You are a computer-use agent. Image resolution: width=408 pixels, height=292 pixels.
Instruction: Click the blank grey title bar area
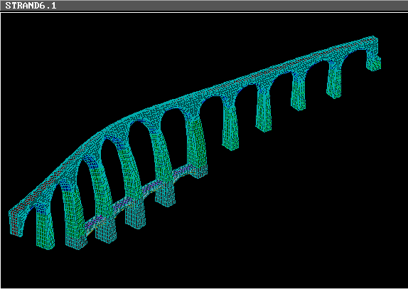click(232, 6)
